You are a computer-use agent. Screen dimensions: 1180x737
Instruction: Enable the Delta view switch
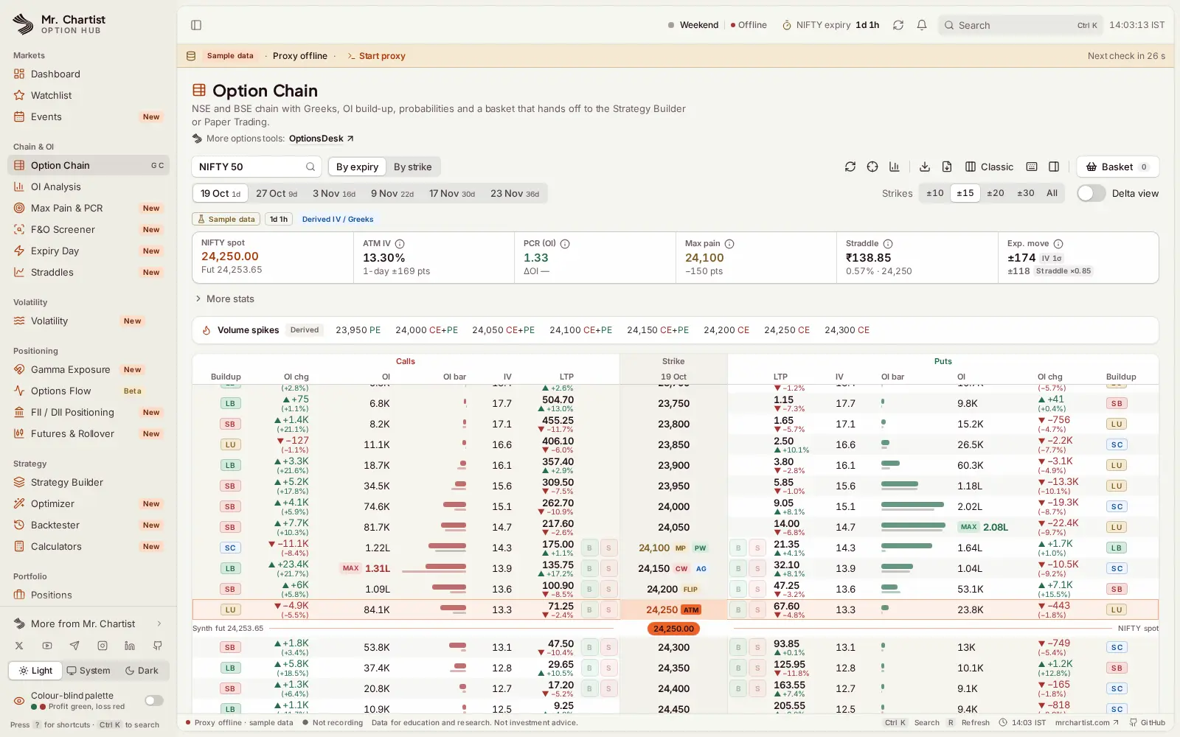pos(1091,193)
